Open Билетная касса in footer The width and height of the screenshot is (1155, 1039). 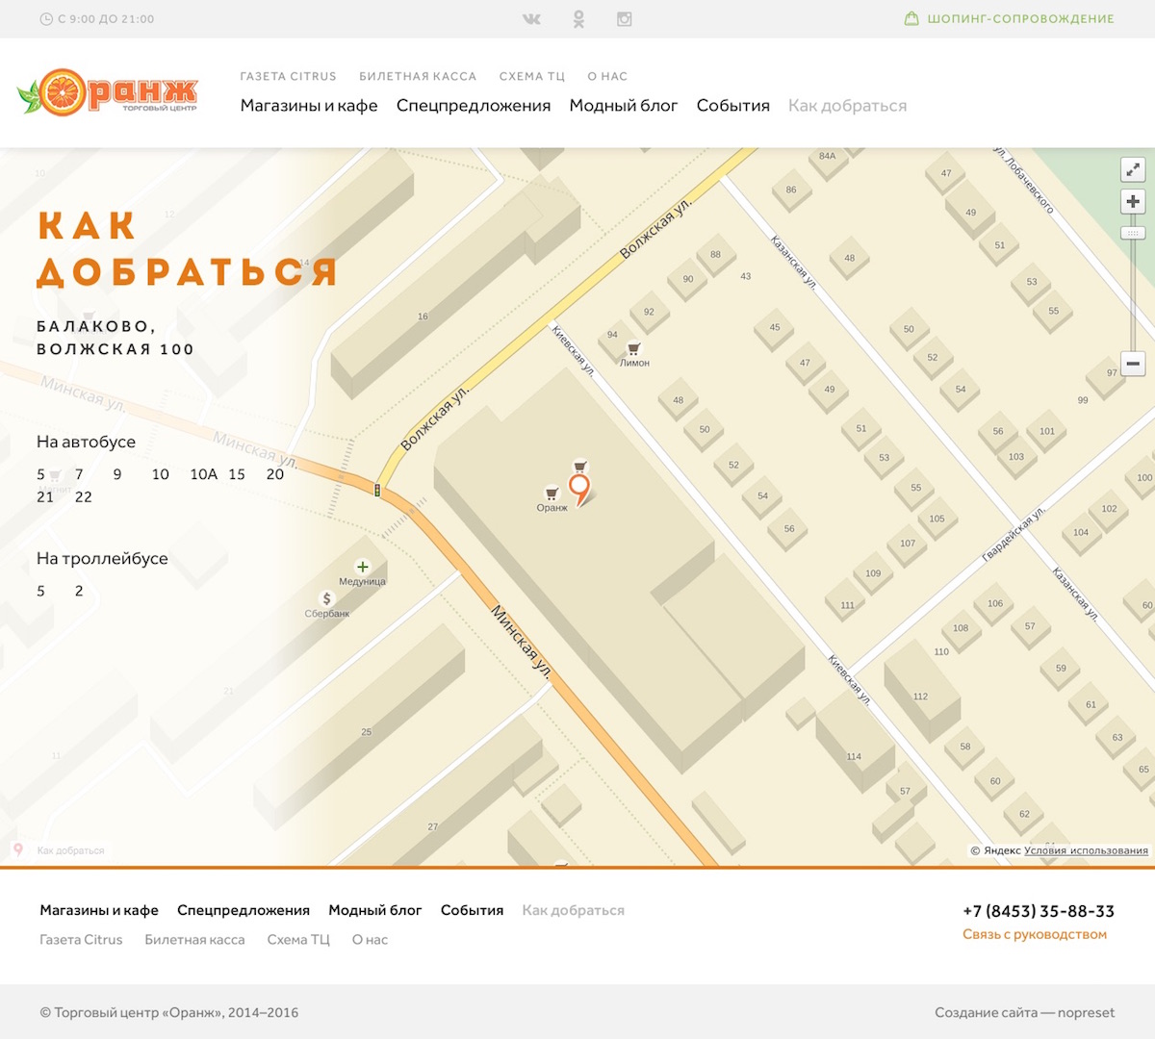(194, 940)
